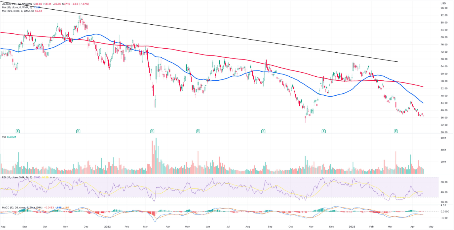The image size is (454, 230).
Task: Open the earnings marker at March 2022
Action: click(152, 131)
